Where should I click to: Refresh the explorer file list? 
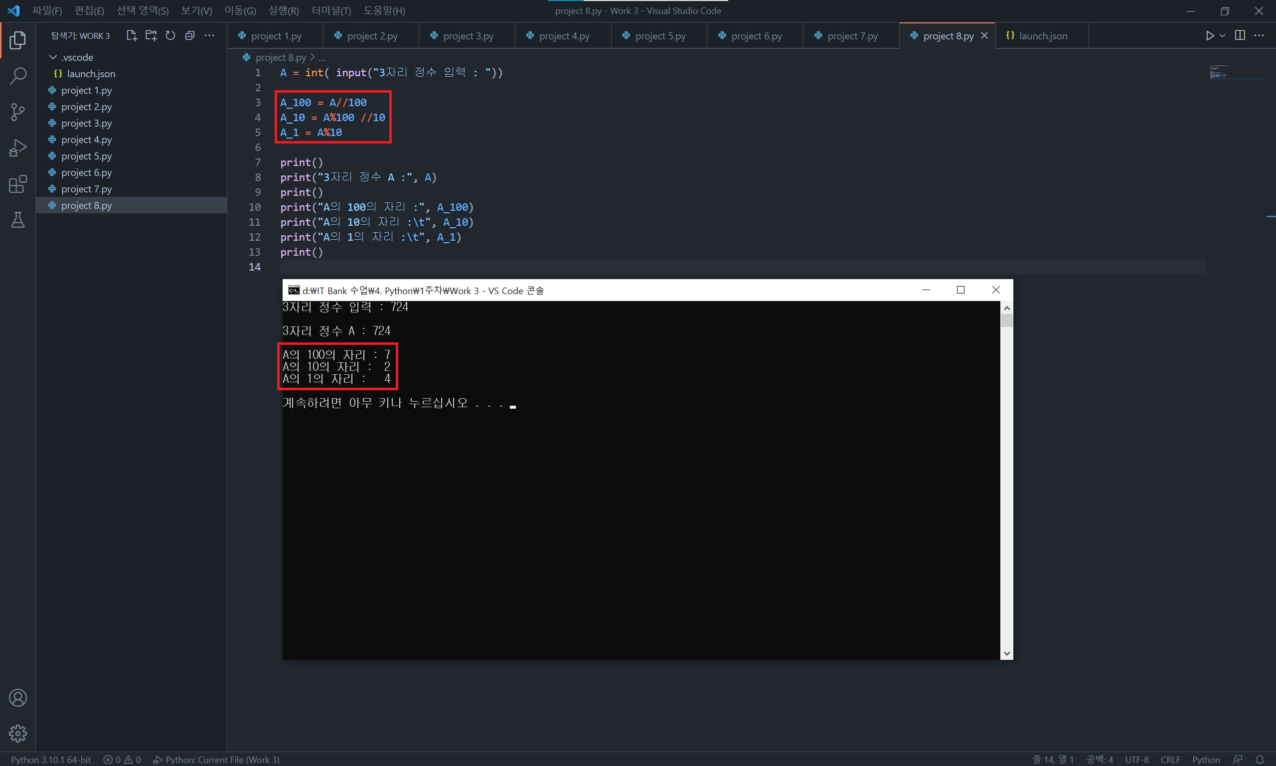[170, 35]
